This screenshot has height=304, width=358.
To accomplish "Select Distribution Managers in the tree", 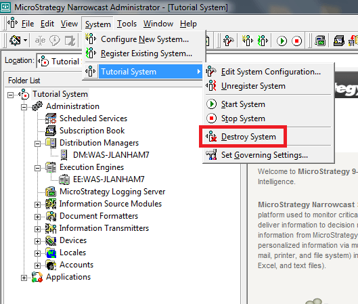I will click(x=99, y=143).
